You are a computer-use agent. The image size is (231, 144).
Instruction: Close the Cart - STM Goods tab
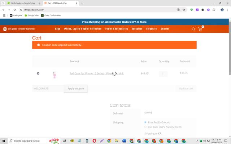pos(76,3)
